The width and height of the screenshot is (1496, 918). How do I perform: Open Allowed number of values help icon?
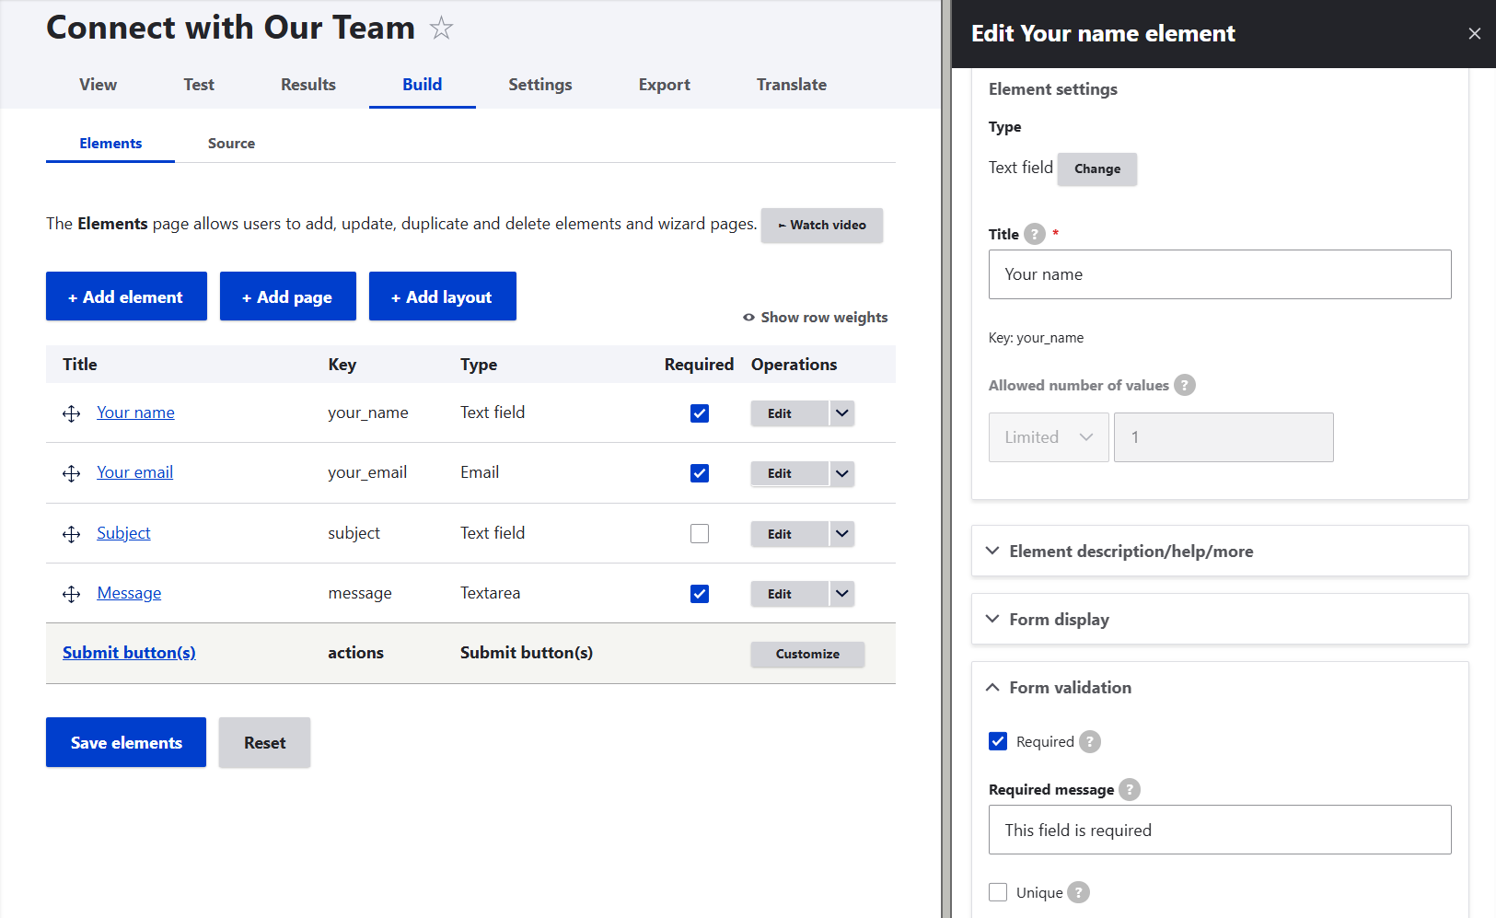pos(1185,385)
